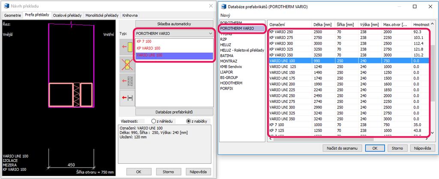Screen dimensions: 439x179
Task: Select the VARIO UNI 250 table row
Action: [349, 95]
